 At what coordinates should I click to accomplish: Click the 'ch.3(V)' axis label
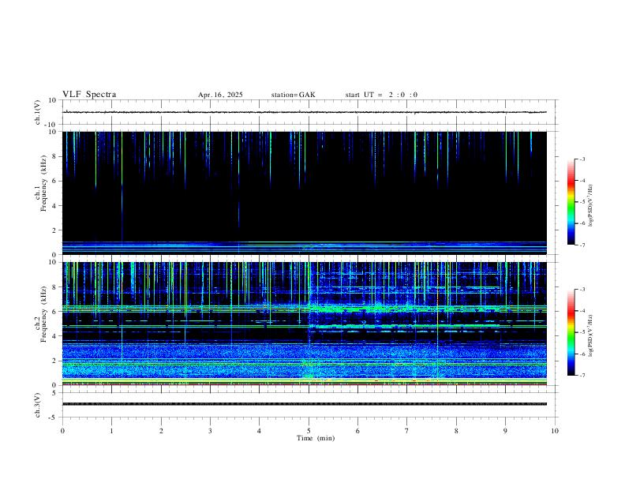tap(38, 405)
